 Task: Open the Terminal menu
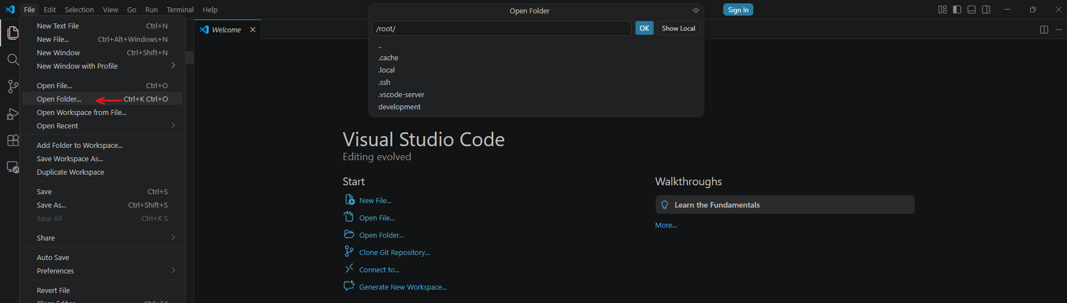pyautogui.click(x=180, y=9)
